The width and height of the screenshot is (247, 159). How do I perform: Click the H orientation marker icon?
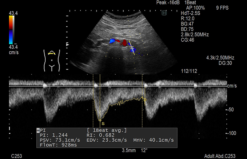pos(165,13)
